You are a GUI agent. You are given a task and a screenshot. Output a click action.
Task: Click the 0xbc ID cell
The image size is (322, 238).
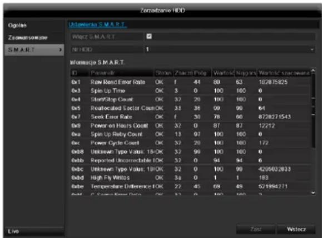tap(77, 169)
